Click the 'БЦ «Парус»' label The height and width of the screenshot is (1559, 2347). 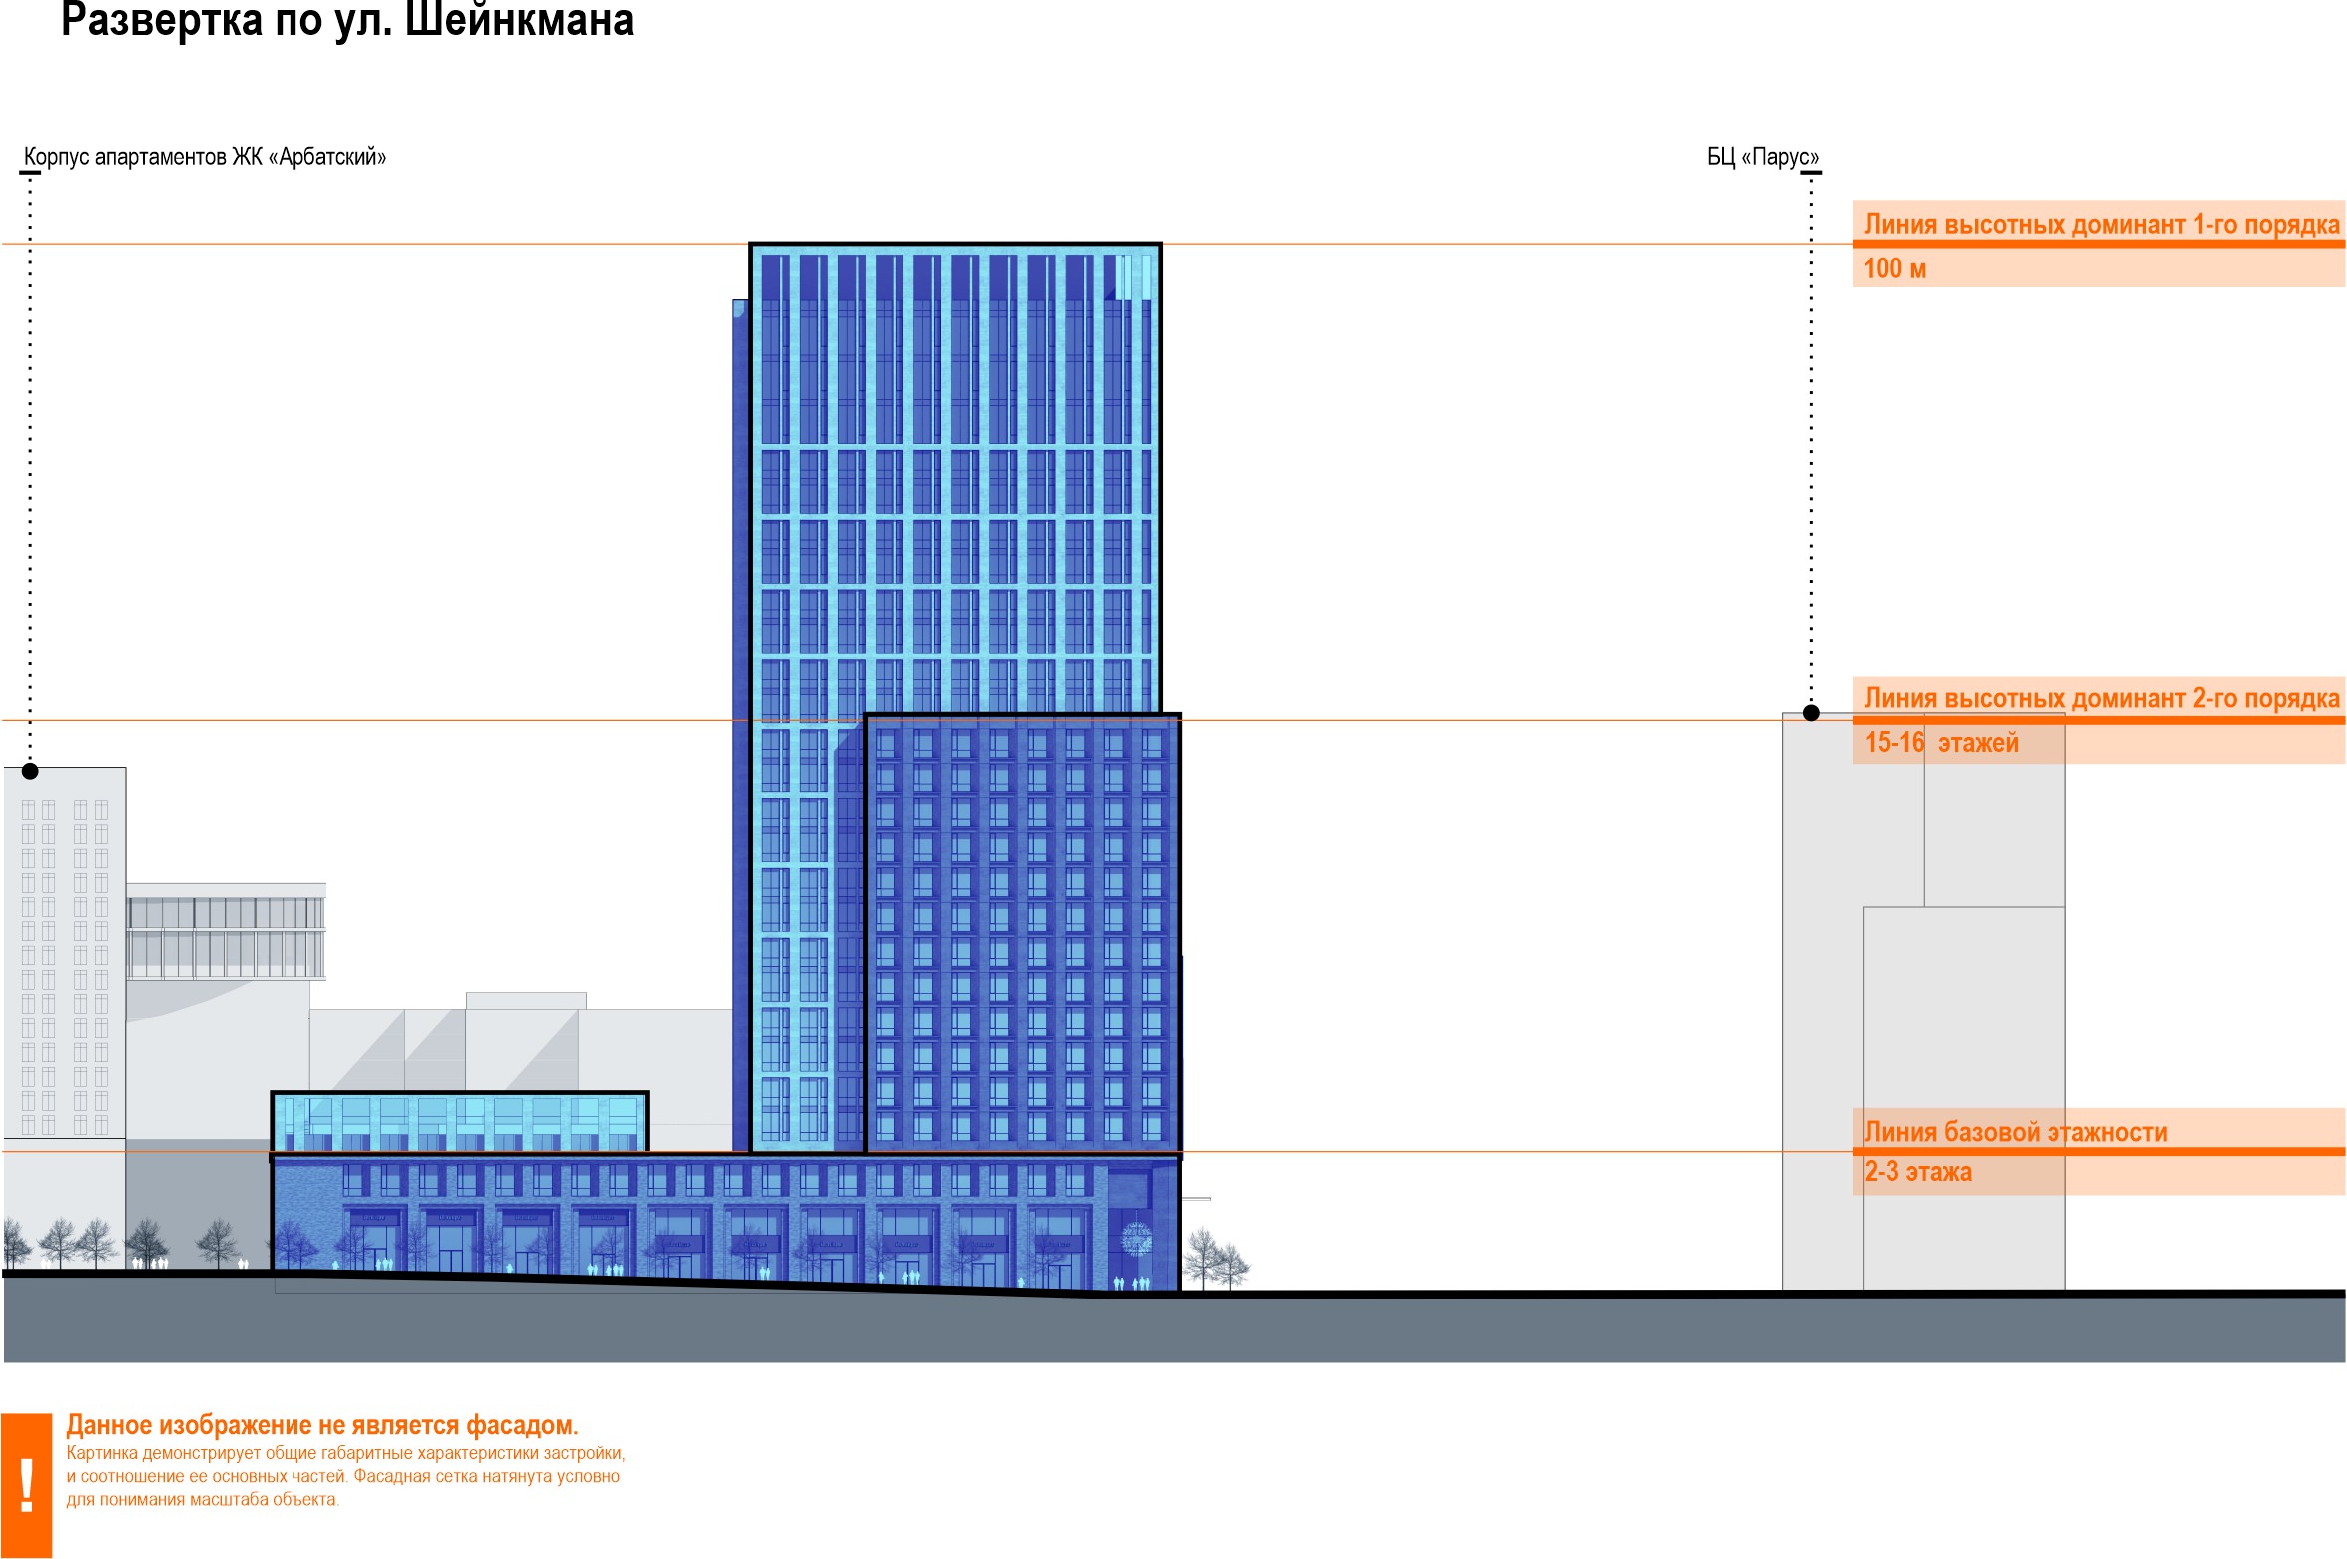1762,157
